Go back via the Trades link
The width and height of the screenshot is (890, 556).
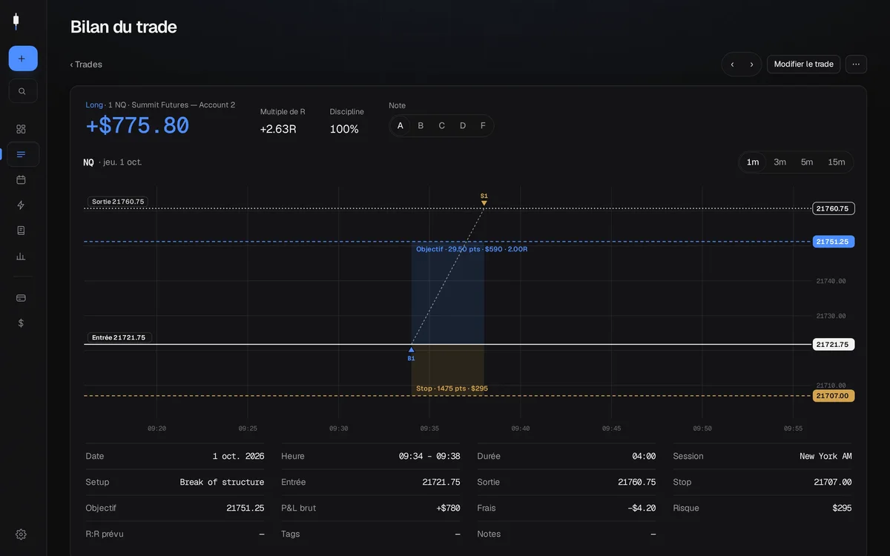(x=86, y=64)
